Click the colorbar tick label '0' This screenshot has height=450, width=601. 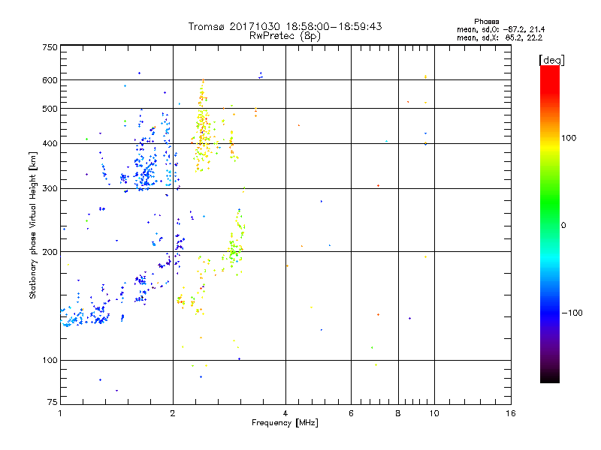point(563,226)
